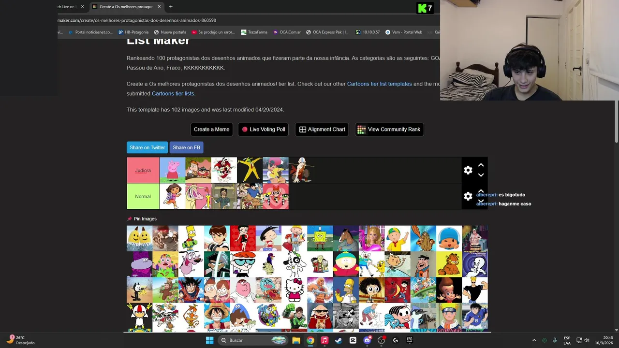
Task: Click View Community Rank button
Action: click(389, 130)
